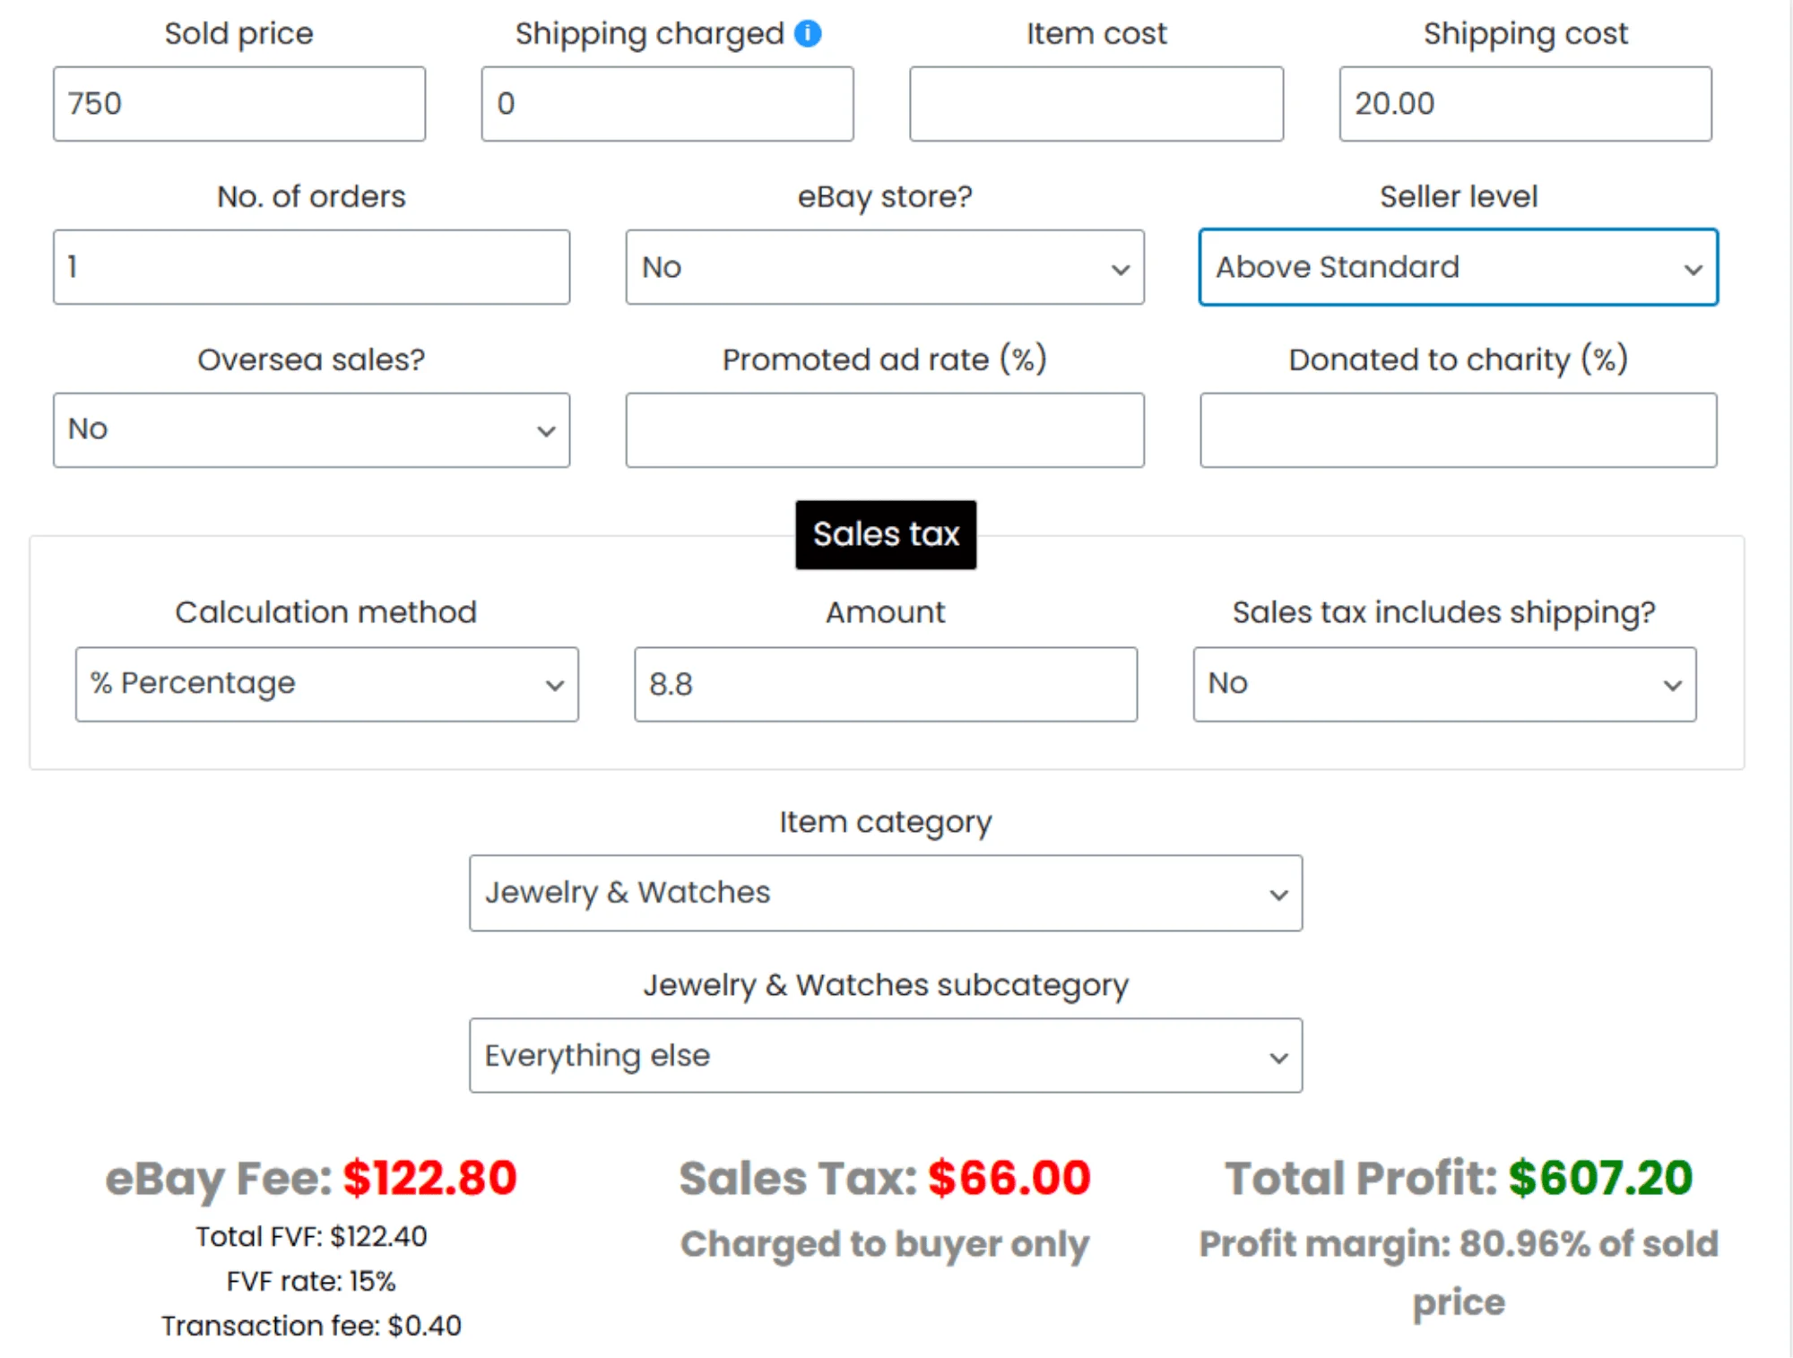Click the Sales Tax result amount
This screenshot has height=1358, width=1793.
tap(1009, 1178)
